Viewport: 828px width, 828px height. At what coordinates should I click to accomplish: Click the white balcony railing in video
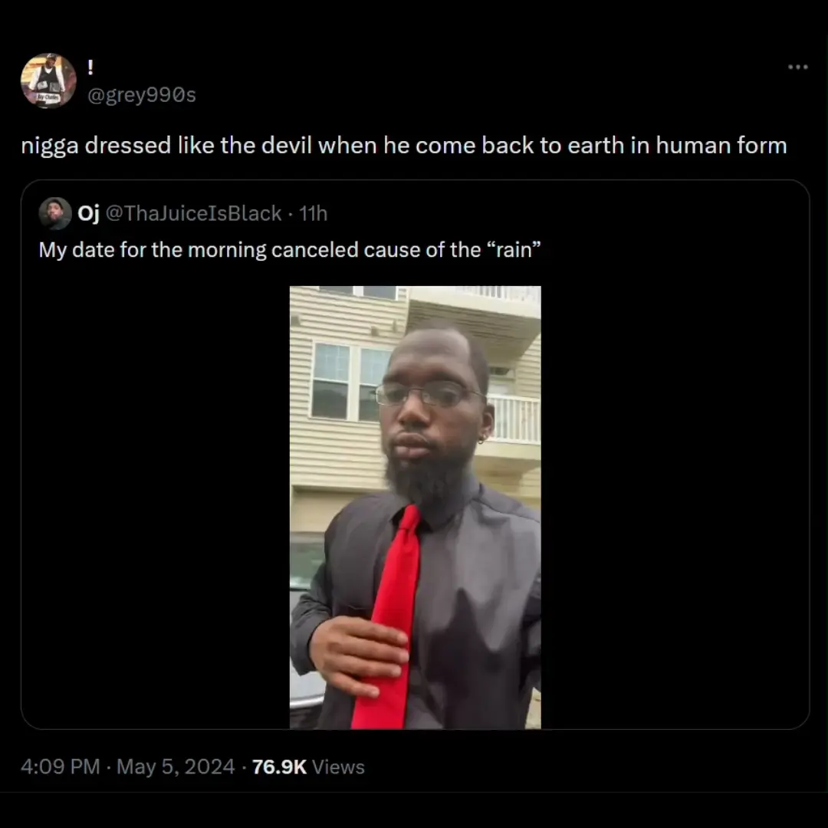click(514, 418)
